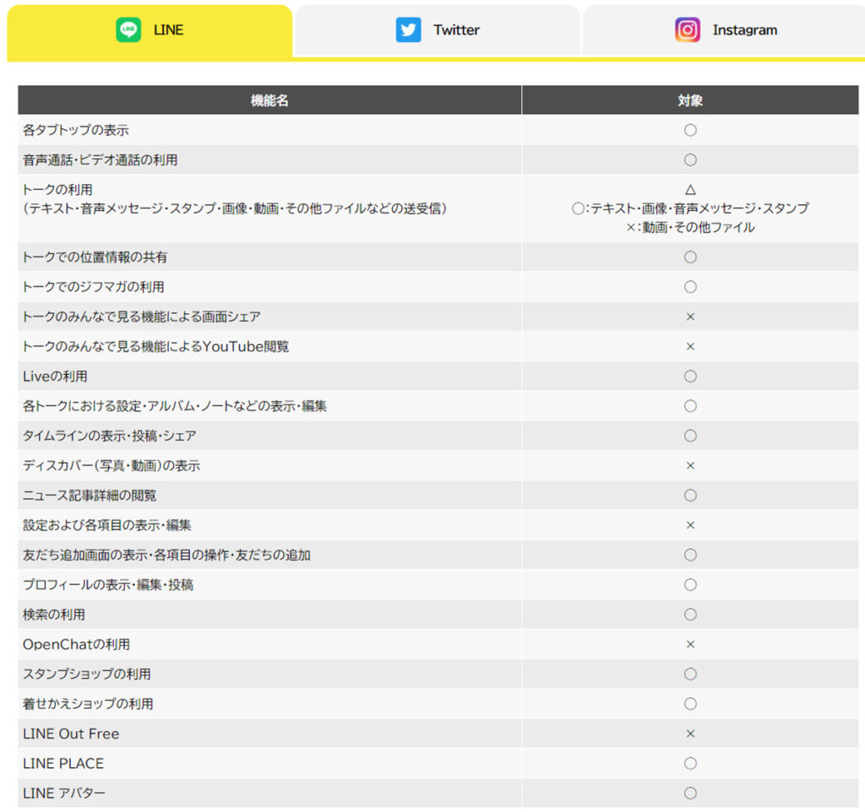Click the cross mark for ディスカバー row

[690, 465]
